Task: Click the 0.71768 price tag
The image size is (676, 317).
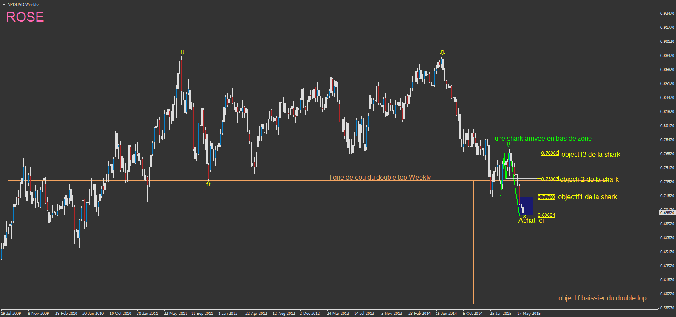Action: [546, 197]
